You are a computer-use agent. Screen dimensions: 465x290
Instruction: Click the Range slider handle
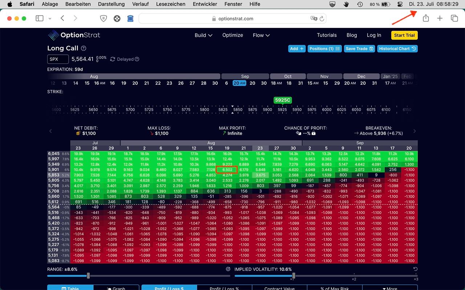point(88,276)
